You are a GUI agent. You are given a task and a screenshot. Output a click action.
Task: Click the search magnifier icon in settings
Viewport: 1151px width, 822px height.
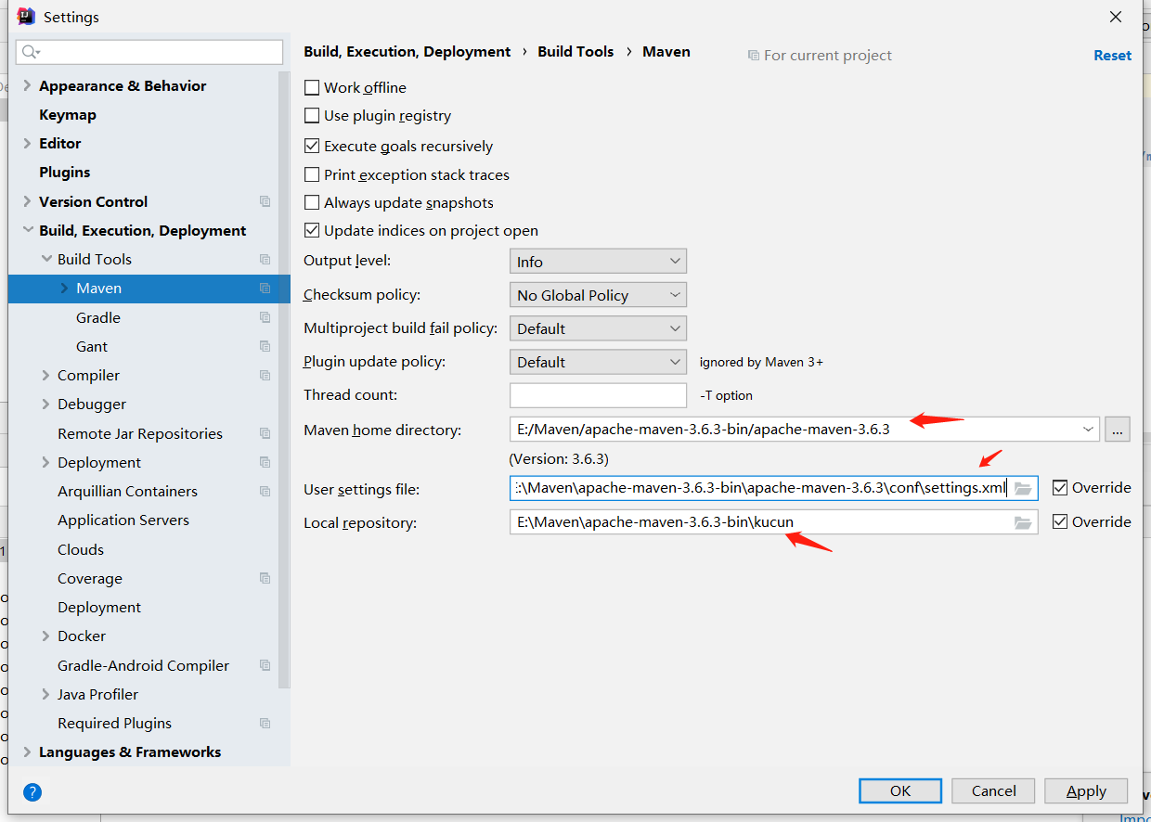click(x=31, y=52)
